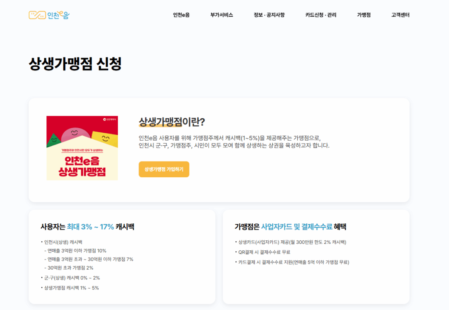
Task: Open the 부가서비스 navigation item
Action: 221,14
